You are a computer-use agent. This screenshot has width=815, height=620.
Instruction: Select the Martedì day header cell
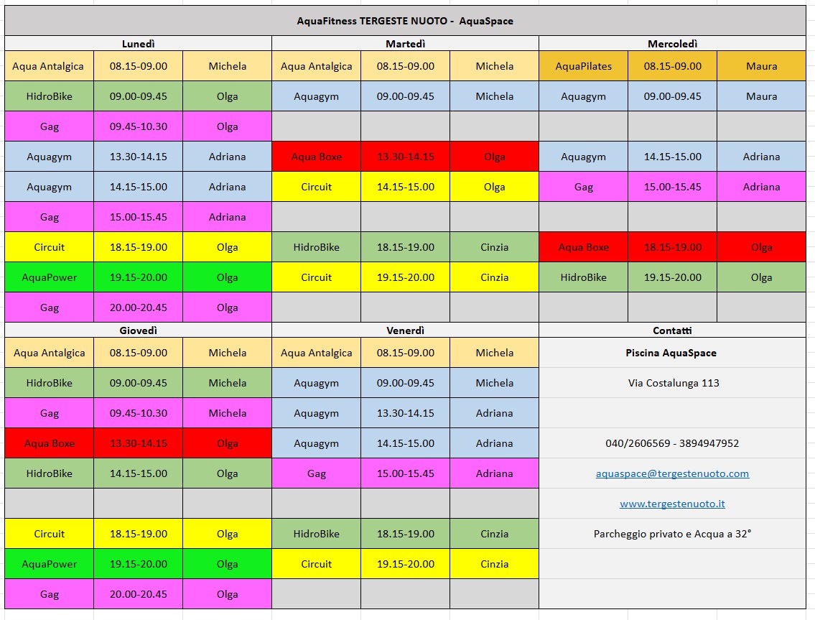tap(405, 44)
